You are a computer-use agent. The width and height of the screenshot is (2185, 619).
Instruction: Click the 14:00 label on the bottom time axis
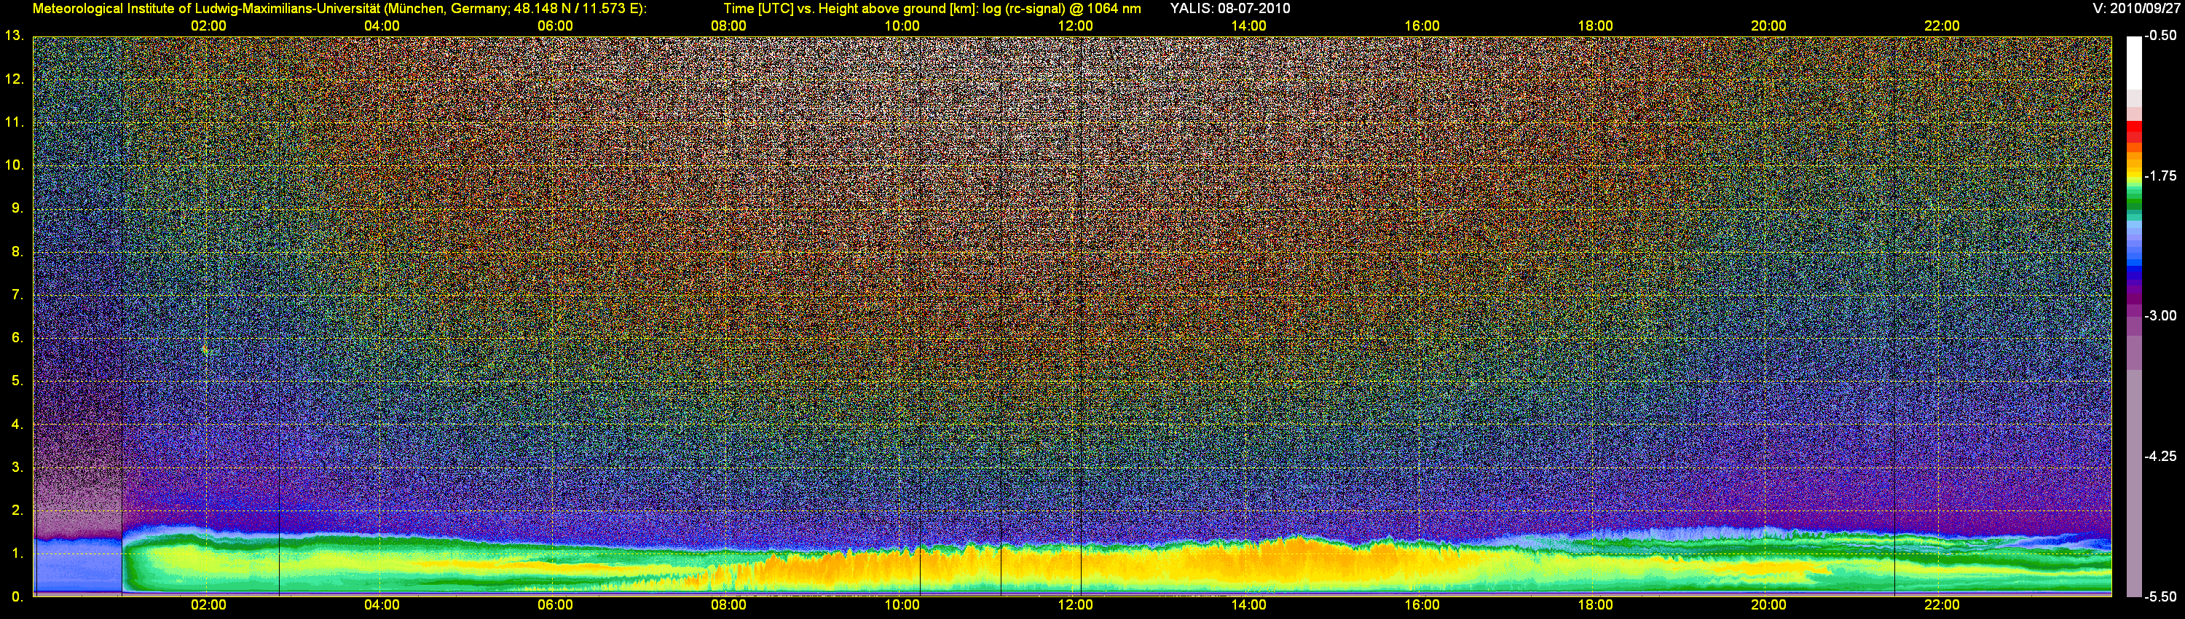point(1248,605)
